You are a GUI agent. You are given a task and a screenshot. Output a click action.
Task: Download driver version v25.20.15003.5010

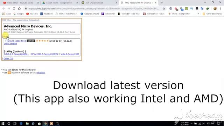click(16, 41)
